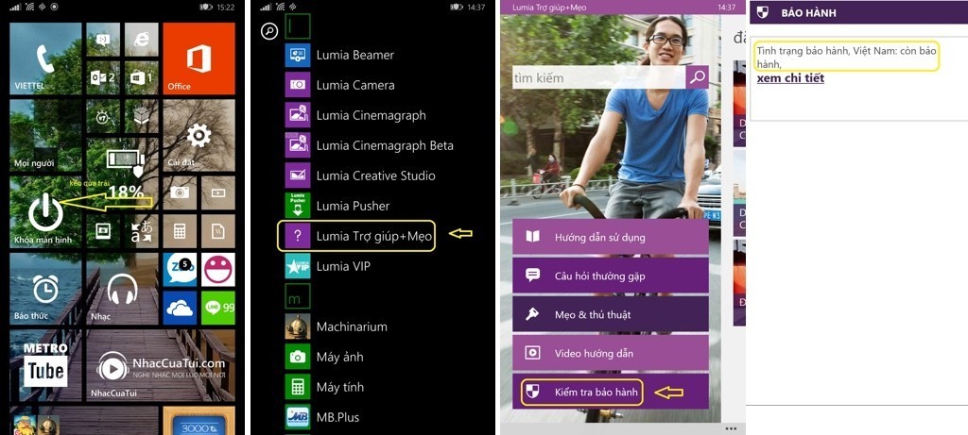Screen dimensions: 968x435
Task: Launch Lumia Cinemagraph Beta
Action: pos(370,145)
